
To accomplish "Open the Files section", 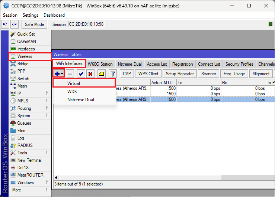I will point(30,131).
